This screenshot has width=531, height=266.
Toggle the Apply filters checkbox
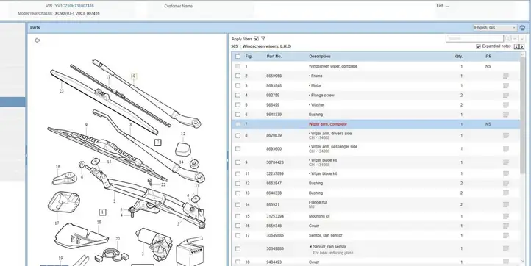point(257,39)
